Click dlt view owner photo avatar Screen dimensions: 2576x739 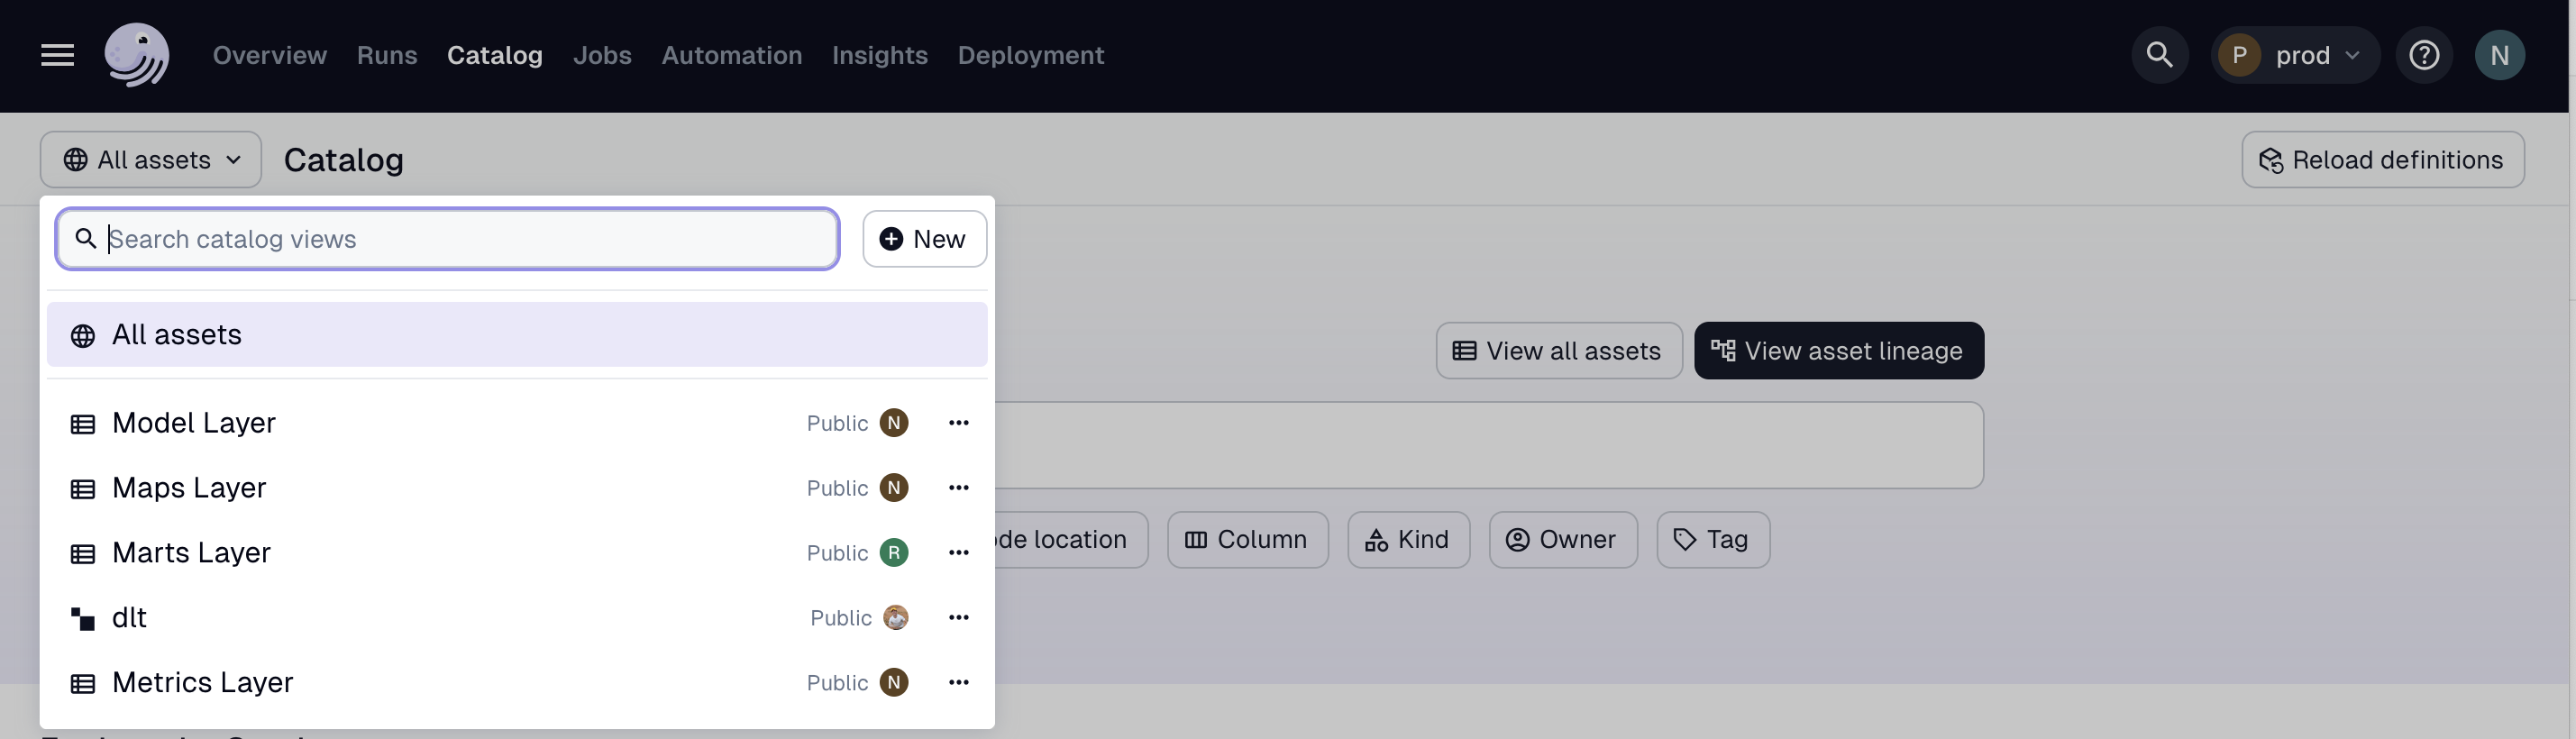pyautogui.click(x=896, y=618)
